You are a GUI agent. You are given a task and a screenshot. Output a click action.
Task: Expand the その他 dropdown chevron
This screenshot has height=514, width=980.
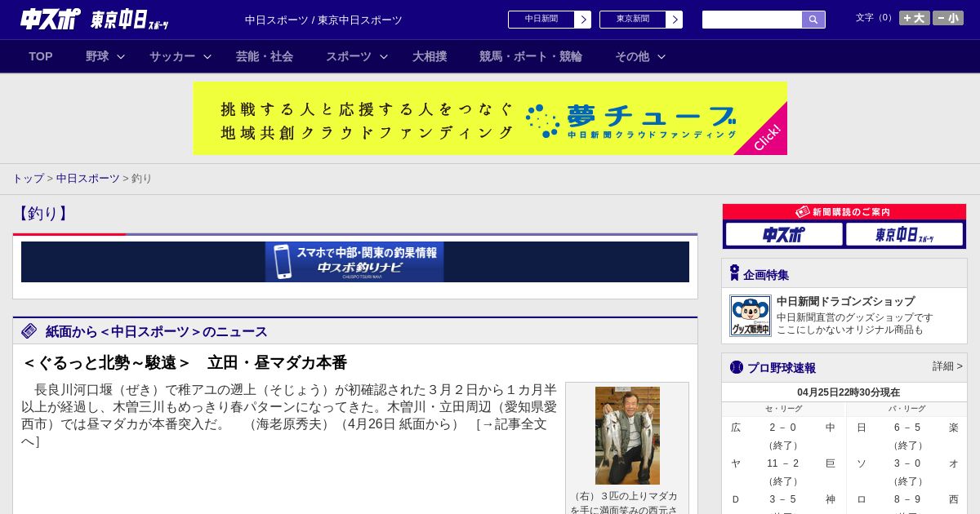point(661,56)
